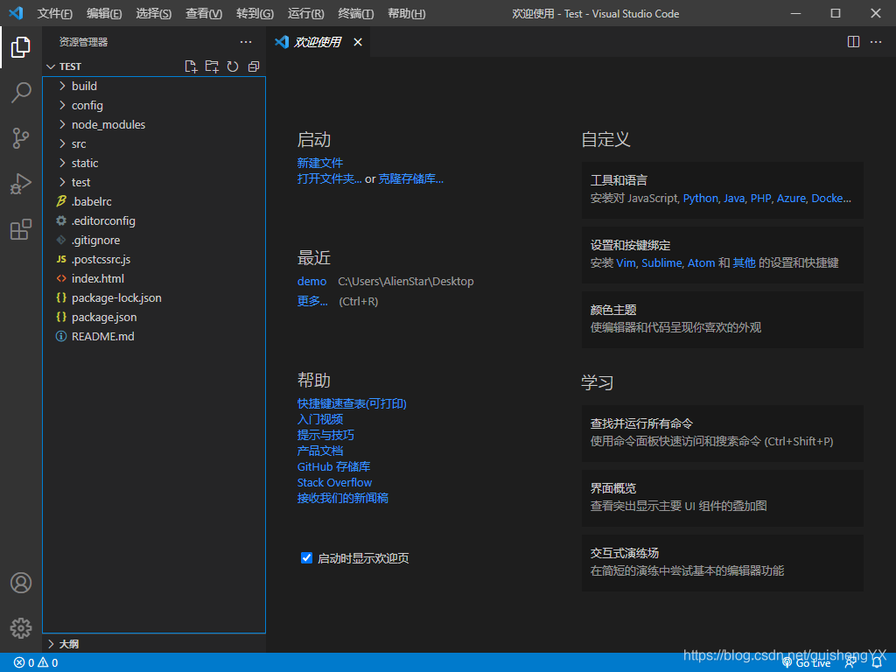
Task: Open the Accounts icon in activity bar
Action: click(x=21, y=583)
